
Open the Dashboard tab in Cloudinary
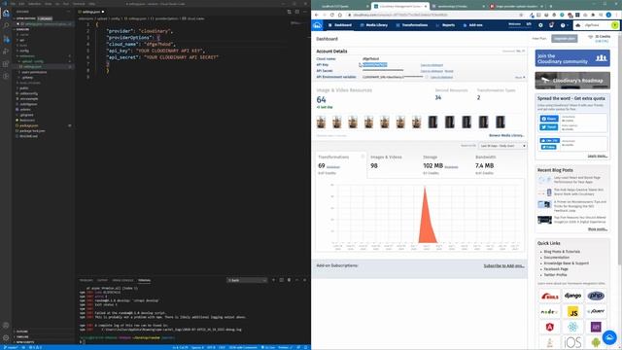[340, 25]
